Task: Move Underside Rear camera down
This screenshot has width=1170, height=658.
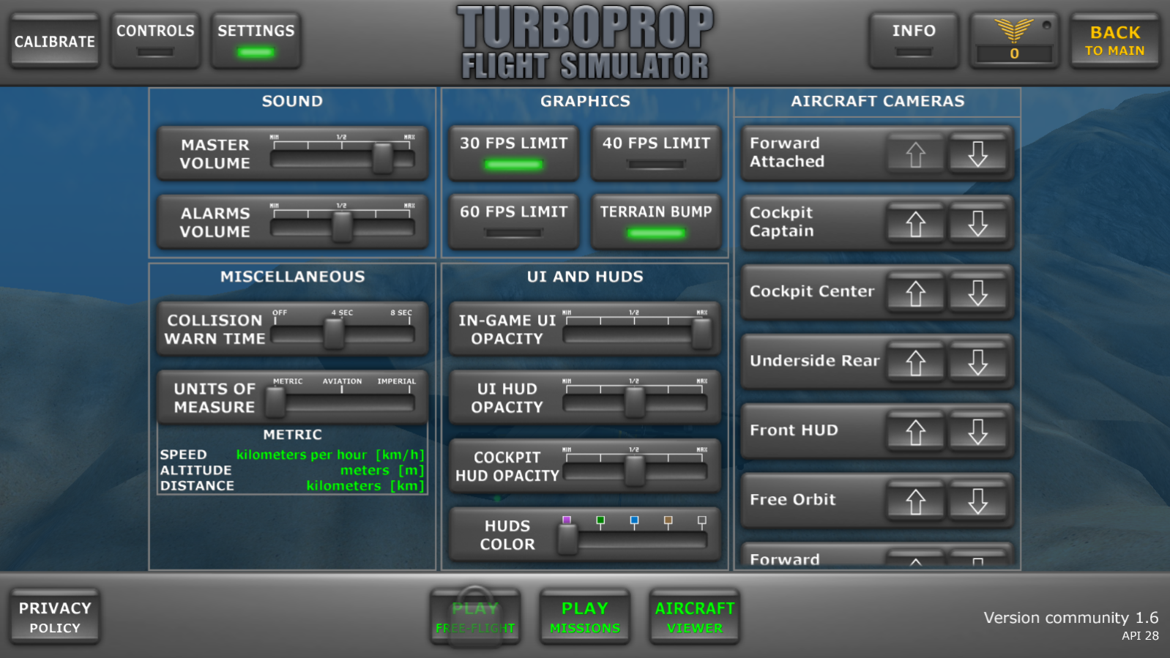Action: (x=978, y=362)
